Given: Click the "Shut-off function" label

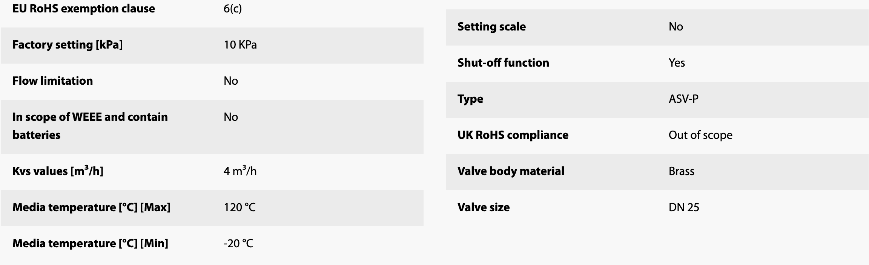Looking at the screenshot, I should coord(503,63).
